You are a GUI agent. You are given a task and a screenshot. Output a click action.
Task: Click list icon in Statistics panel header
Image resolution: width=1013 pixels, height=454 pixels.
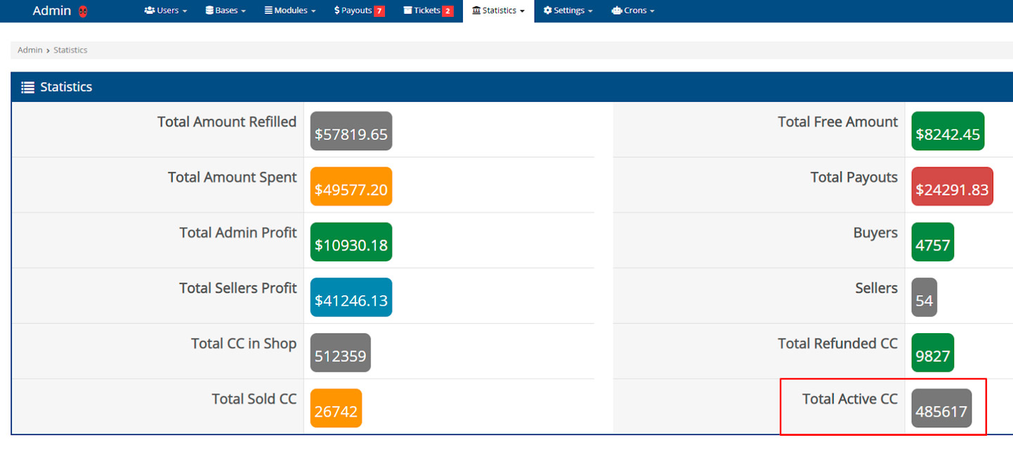pyautogui.click(x=27, y=87)
